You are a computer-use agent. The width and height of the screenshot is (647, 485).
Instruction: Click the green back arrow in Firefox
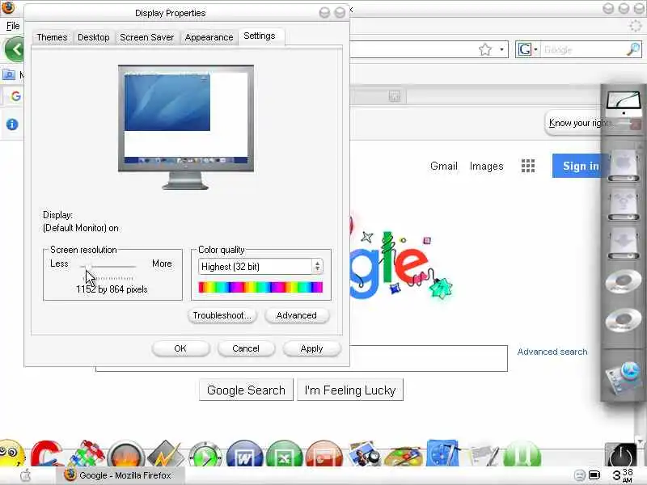coord(15,49)
